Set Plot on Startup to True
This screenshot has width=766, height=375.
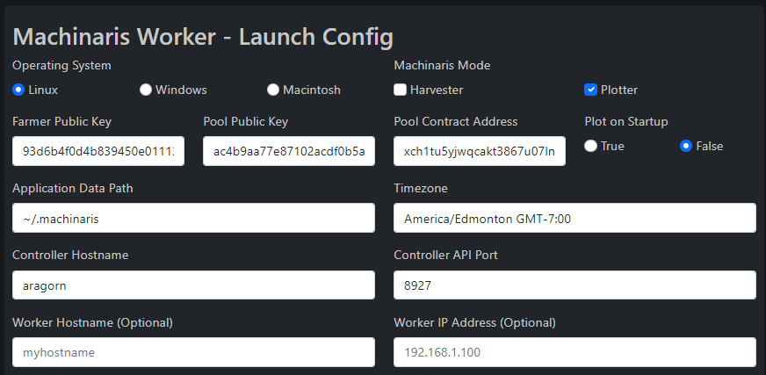pyautogui.click(x=590, y=146)
